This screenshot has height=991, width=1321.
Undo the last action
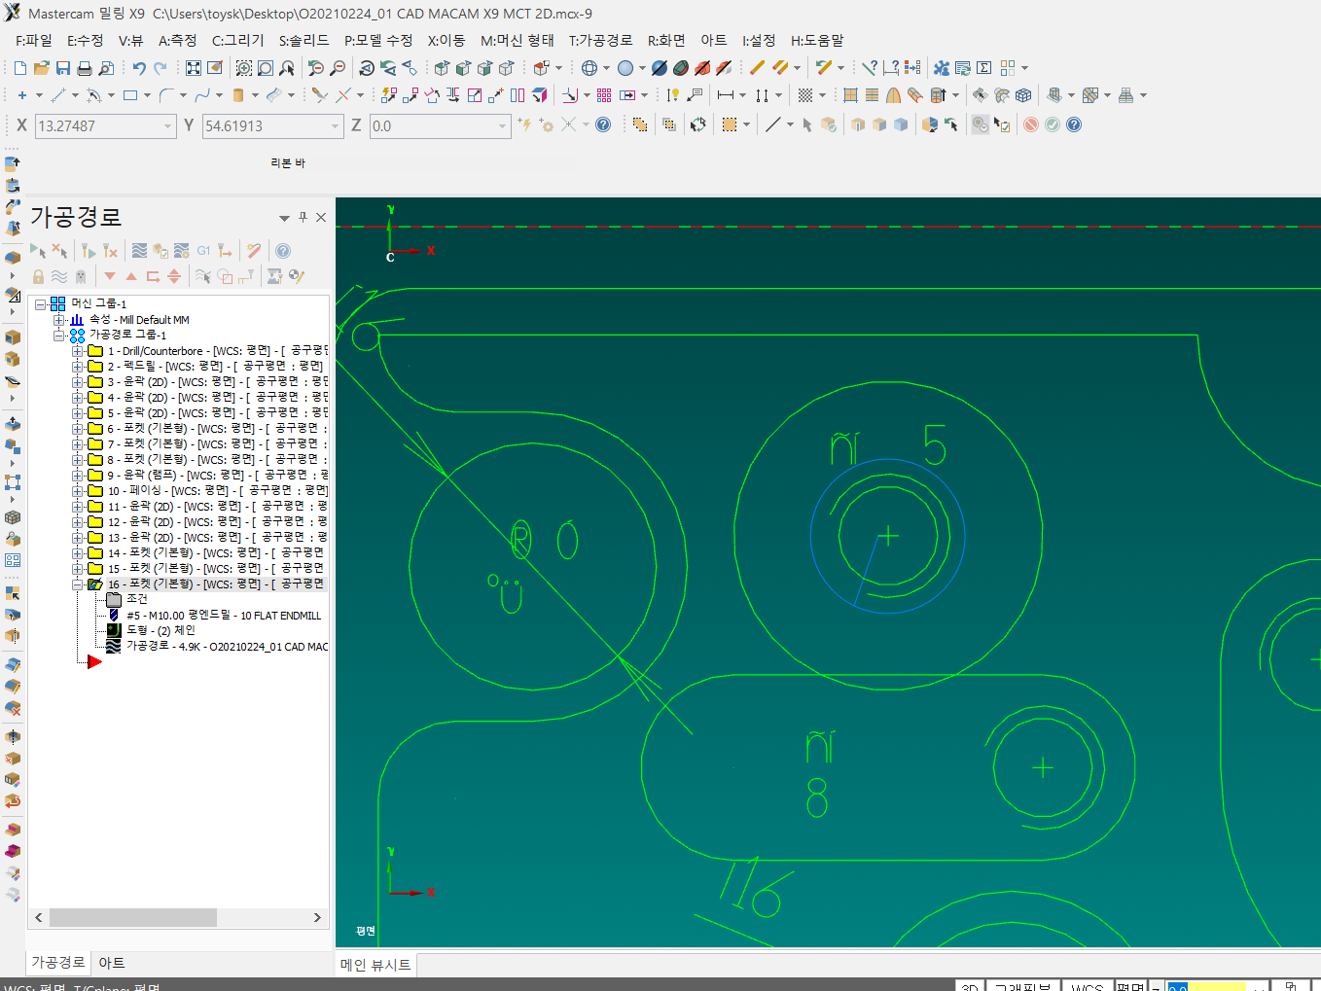(139, 68)
